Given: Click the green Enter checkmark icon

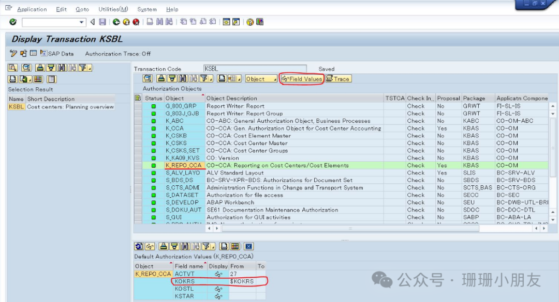Looking at the screenshot, I should point(13,22).
